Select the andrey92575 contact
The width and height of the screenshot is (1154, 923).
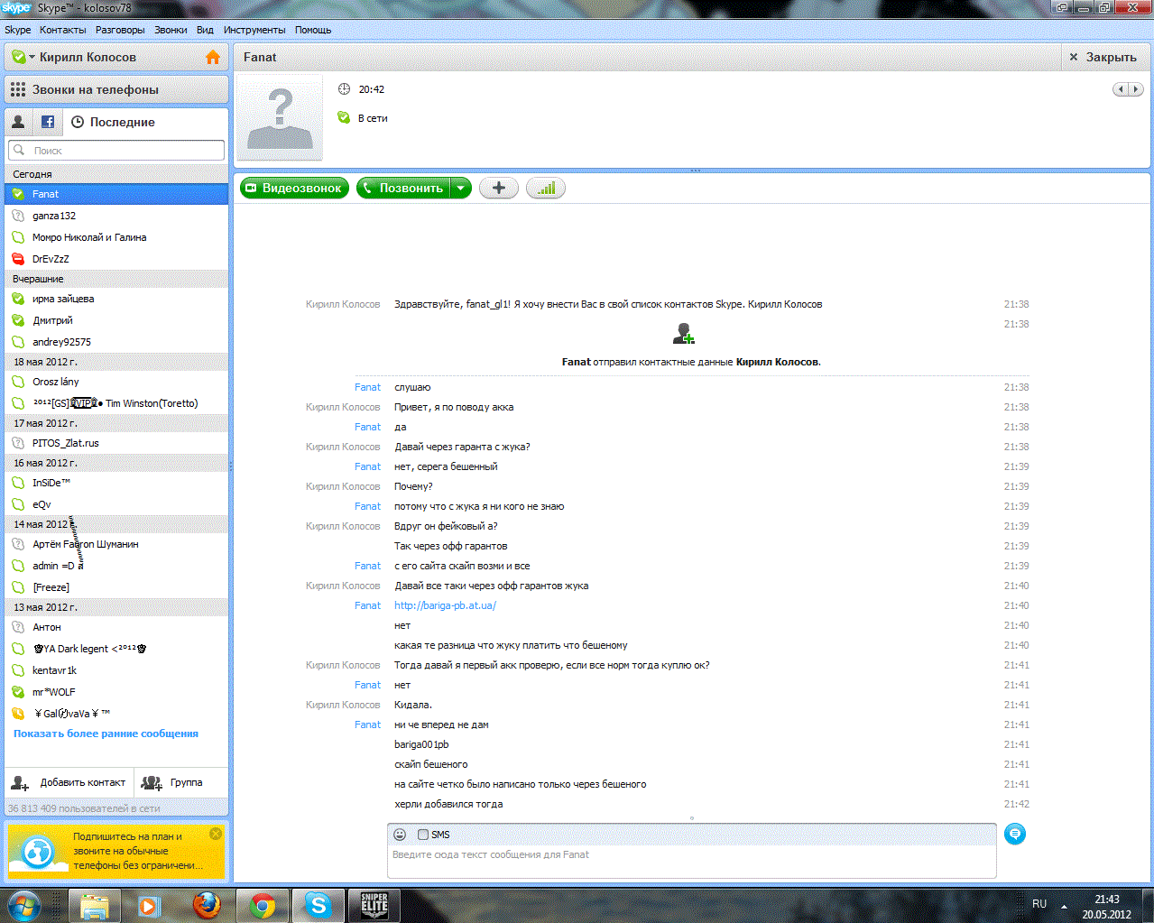116,342
